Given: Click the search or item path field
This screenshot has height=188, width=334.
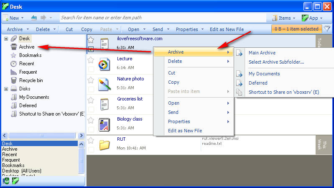Looking at the screenshot, I should (162, 18).
